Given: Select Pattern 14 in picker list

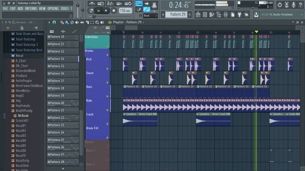Looking at the screenshot, I should point(62,59).
